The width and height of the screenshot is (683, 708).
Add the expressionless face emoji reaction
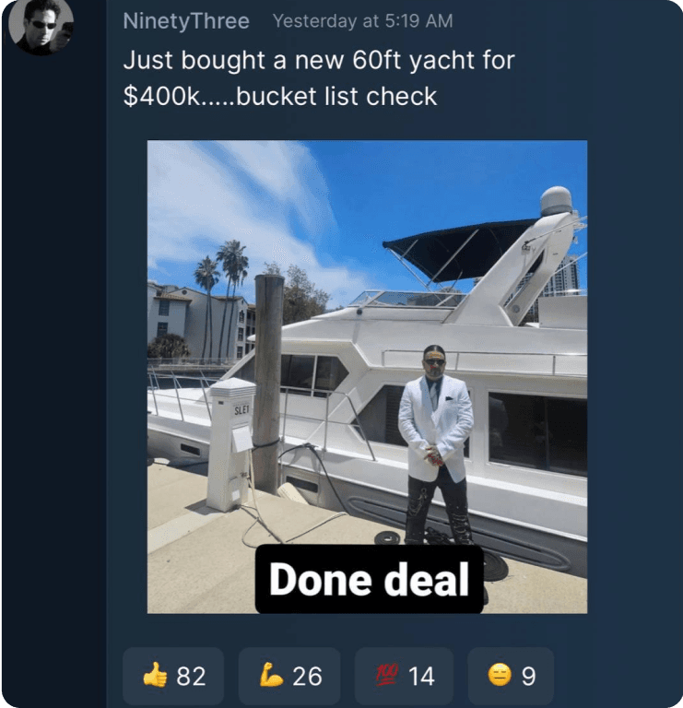[x=499, y=677]
